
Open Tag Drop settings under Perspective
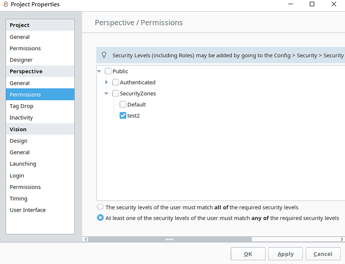tap(21, 106)
